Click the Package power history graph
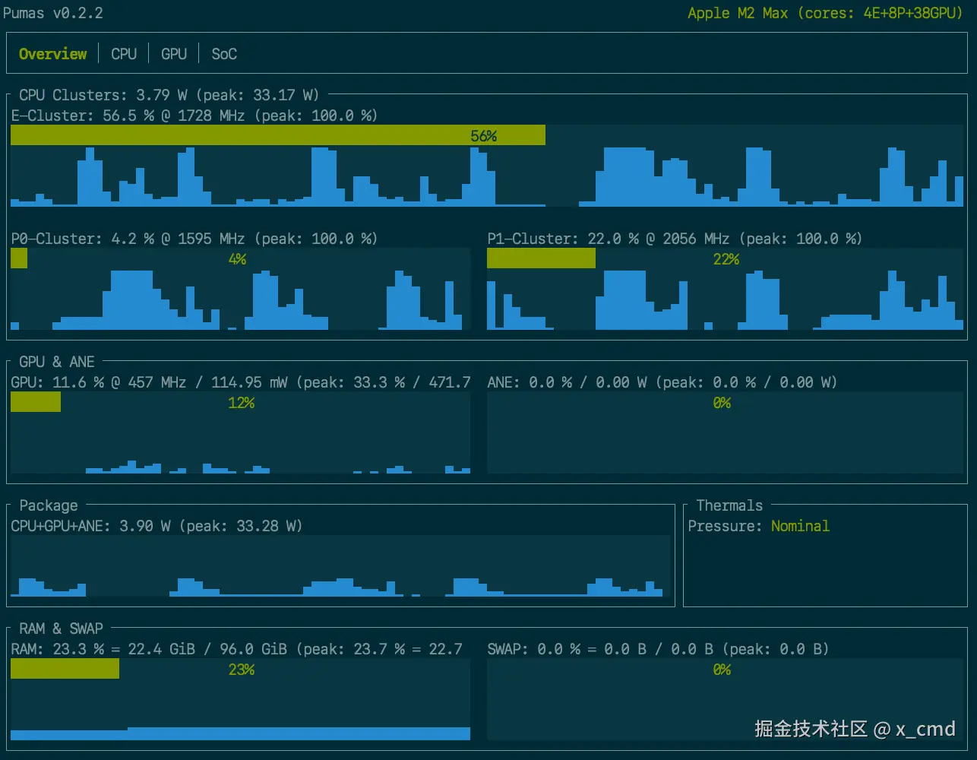This screenshot has width=977, height=760. [x=340, y=566]
